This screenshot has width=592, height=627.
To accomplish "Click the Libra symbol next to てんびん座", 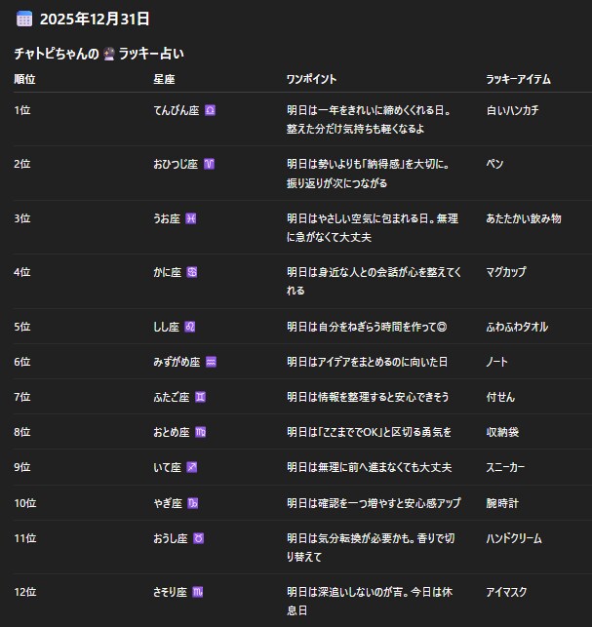I will coord(210,111).
